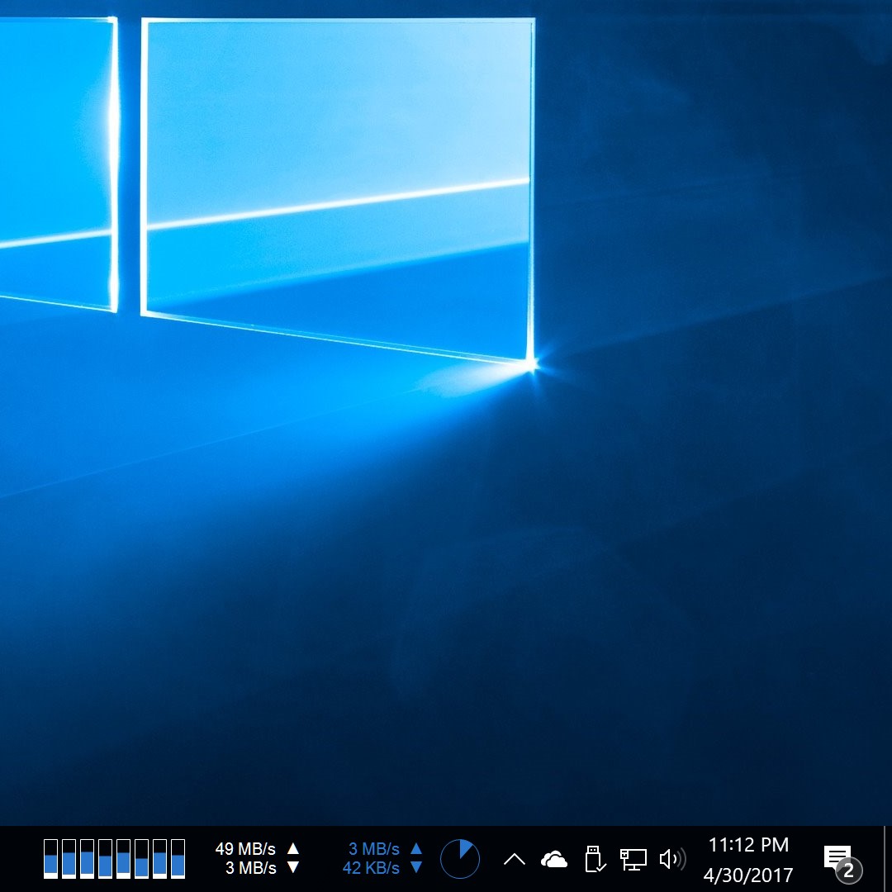892x892 pixels.
Task: Click the Show desktop strip at taskbar edge
Action: [888, 859]
